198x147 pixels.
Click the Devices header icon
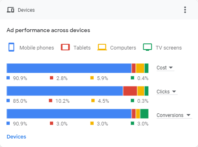[11, 10]
